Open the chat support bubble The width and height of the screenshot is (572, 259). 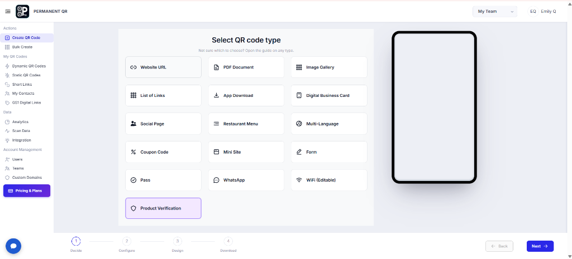click(13, 246)
